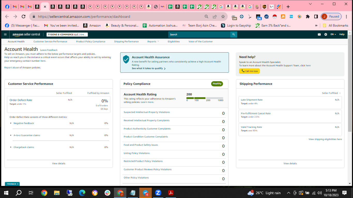Click the extension icon labeled Off
353x198 pixels.
click(234, 17)
